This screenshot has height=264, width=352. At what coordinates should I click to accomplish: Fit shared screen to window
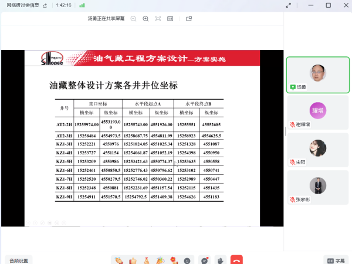click(158, 19)
